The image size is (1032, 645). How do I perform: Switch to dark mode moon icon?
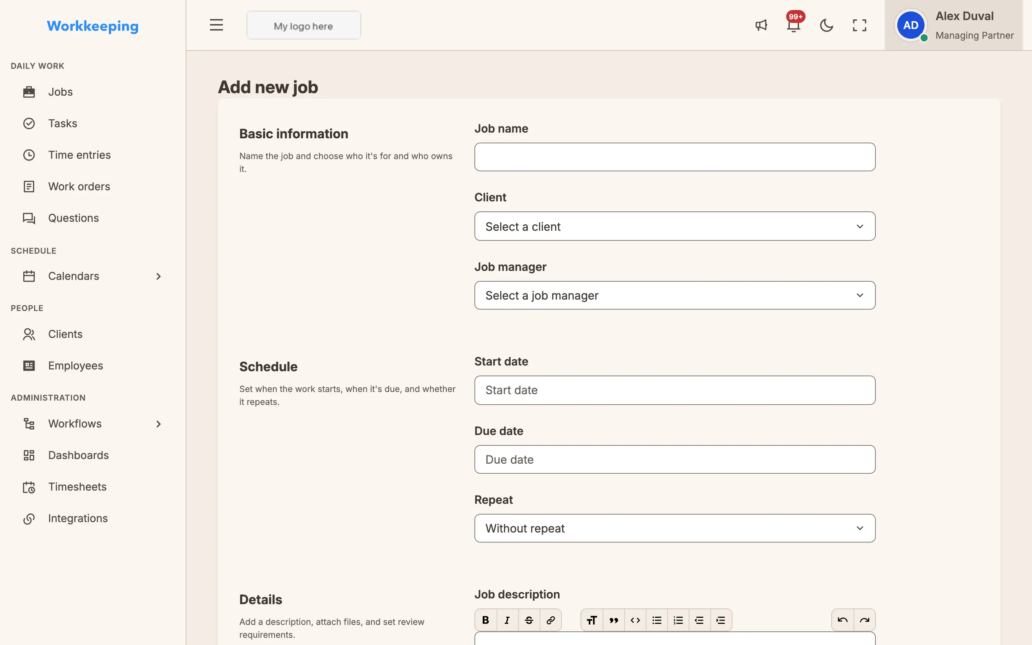tap(826, 25)
